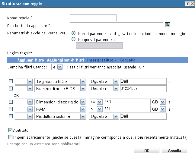Click the Nome regola text field
The image size is (195, 161).
click(x=93, y=18)
